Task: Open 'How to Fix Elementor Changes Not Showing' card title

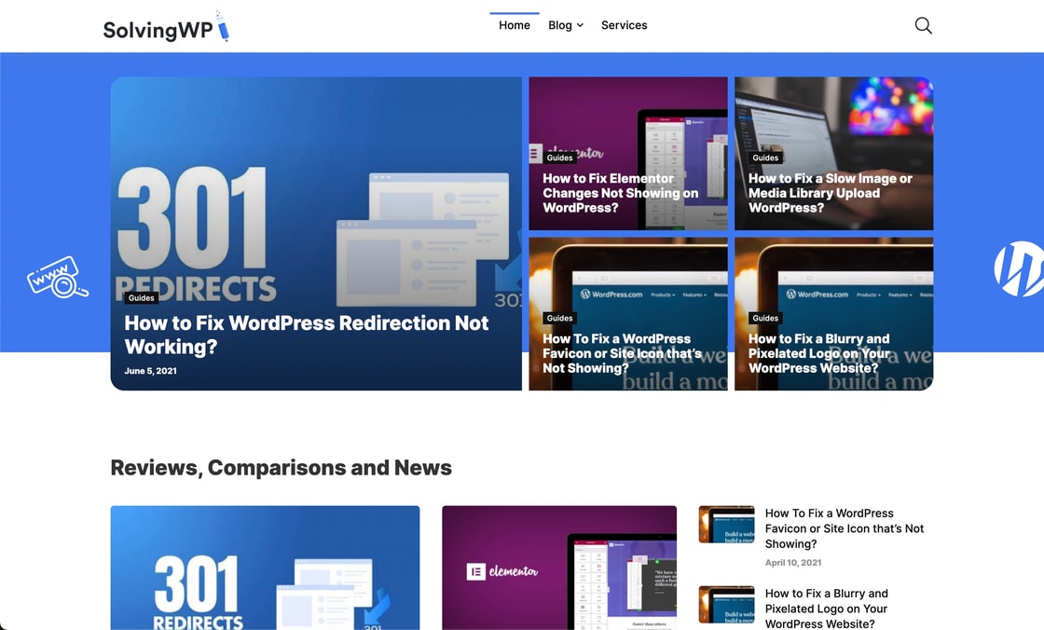Action: click(621, 193)
